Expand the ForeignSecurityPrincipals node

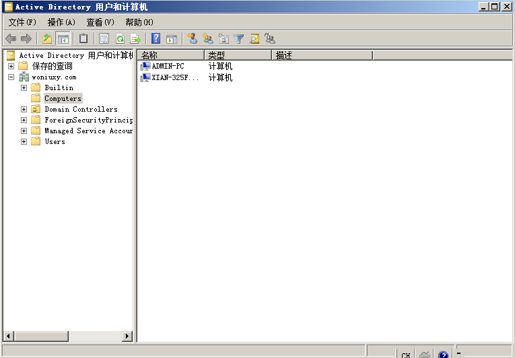(24, 120)
